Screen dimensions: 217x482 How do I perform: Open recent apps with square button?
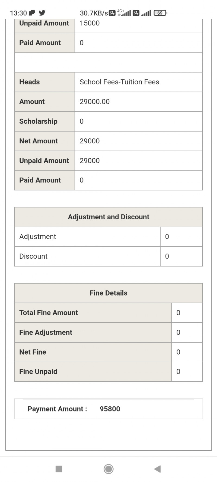point(59,469)
